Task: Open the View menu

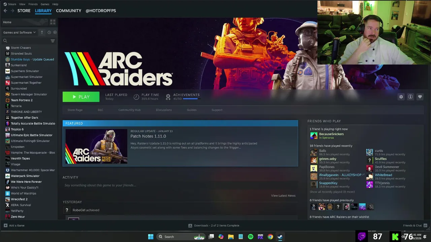Action: 22,4
